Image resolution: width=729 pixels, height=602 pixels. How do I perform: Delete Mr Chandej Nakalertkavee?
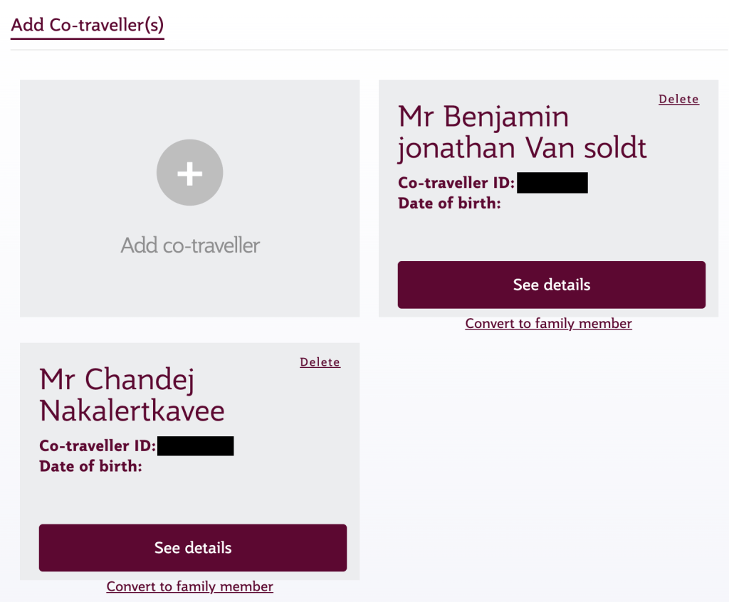coord(320,363)
